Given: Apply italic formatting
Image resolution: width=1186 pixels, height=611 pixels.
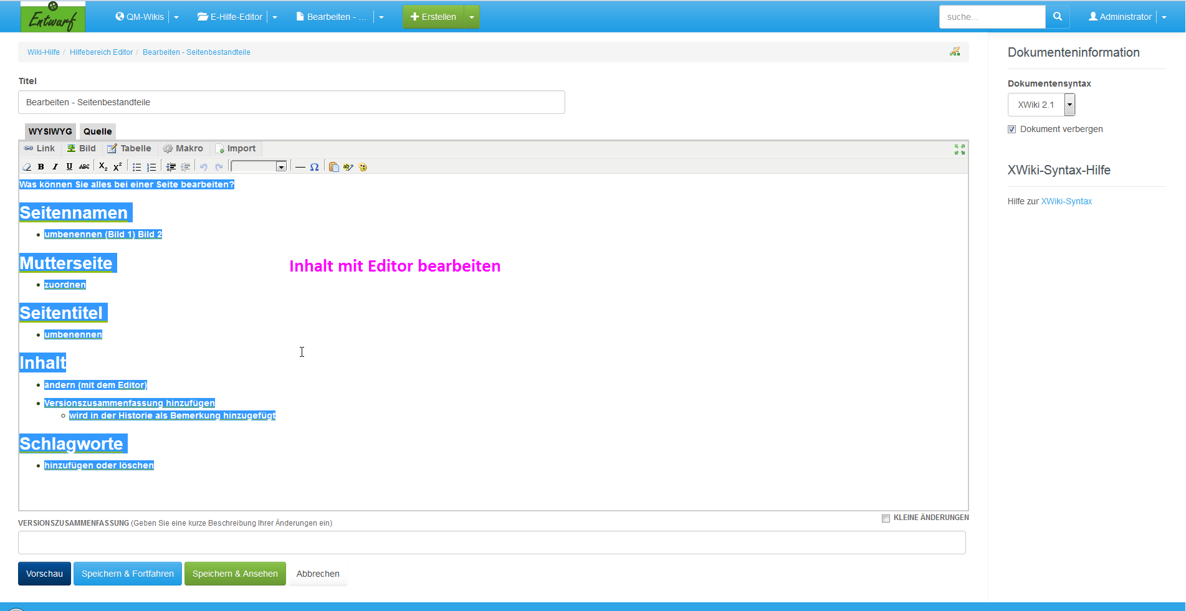Looking at the screenshot, I should (x=55, y=167).
